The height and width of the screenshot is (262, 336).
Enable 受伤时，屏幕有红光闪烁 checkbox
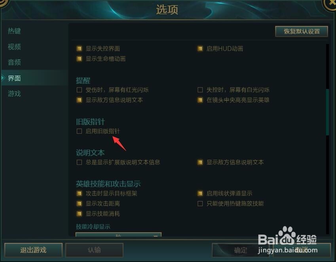pyautogui.click(x=79, y=90)
